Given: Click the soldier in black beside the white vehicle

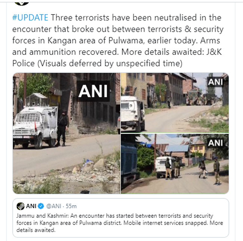Looking at the screenshot, I should pyautogui.click(x=62, y=128).
